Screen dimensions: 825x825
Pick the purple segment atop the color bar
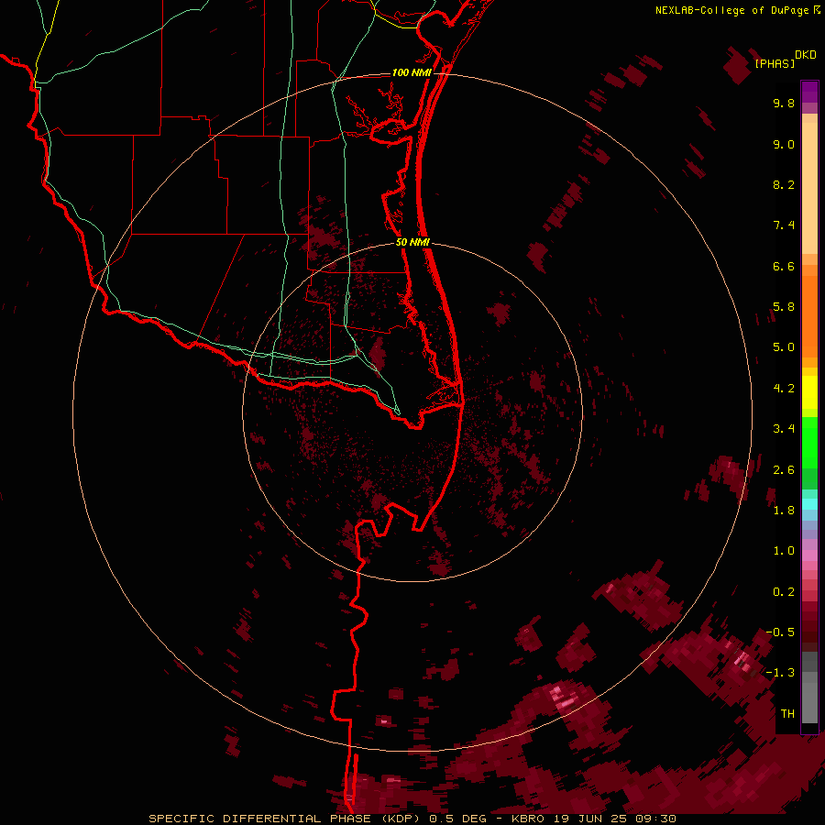(809, 92)
